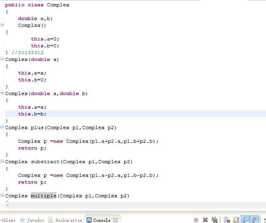Toggle Show Console When Standard Out Changes
The height and width of the screenshot is (223, 266).
tap(246, 219)
